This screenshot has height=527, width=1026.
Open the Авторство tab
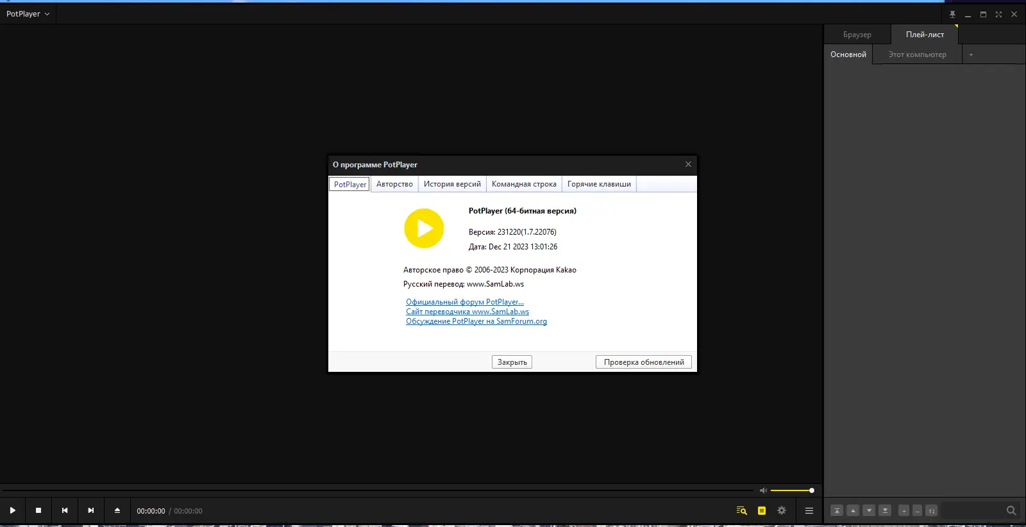(394, 184)
